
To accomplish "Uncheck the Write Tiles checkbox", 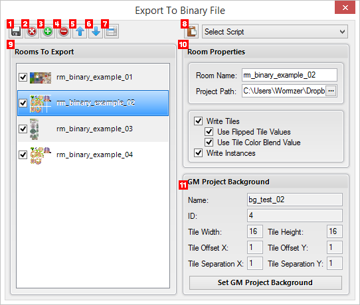I will click(198, 121).
